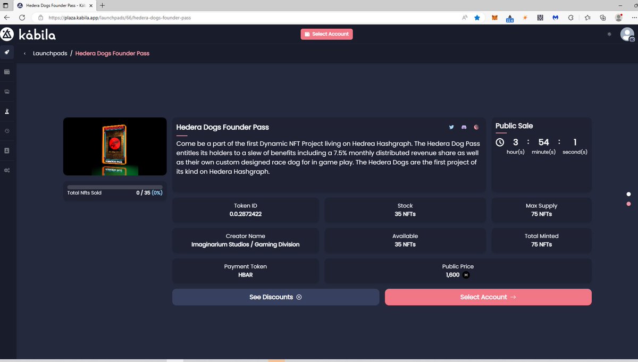Image resolution: width=638 pixels, height=362 pixels.
Task: Open the contacts book sidebar icon
Action: (7, 150)
